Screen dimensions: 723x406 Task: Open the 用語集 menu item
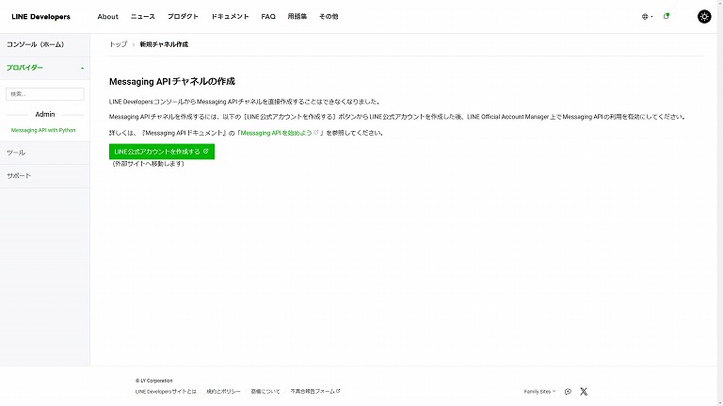coord(297,17)
